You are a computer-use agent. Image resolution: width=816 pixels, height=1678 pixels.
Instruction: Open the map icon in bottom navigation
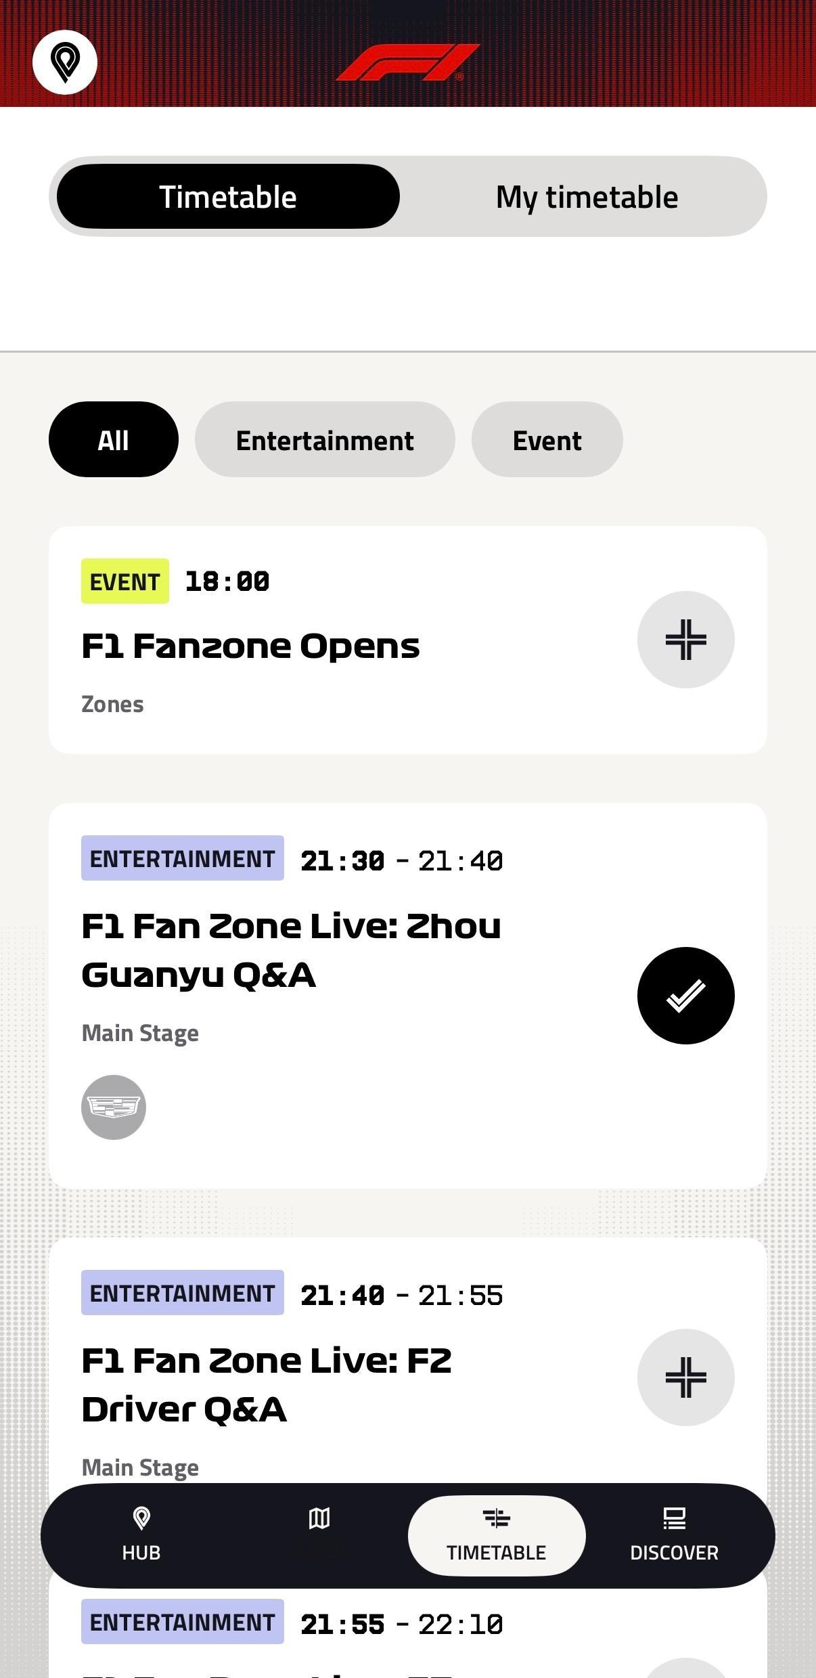tap(319, 1519)
